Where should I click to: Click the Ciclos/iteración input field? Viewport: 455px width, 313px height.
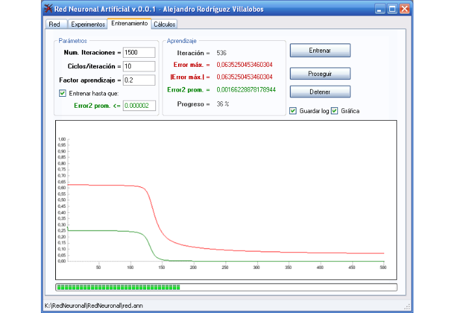tap(139, 66)
